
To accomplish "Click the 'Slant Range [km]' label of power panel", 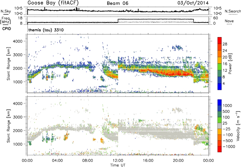I will tap(8, 64).
